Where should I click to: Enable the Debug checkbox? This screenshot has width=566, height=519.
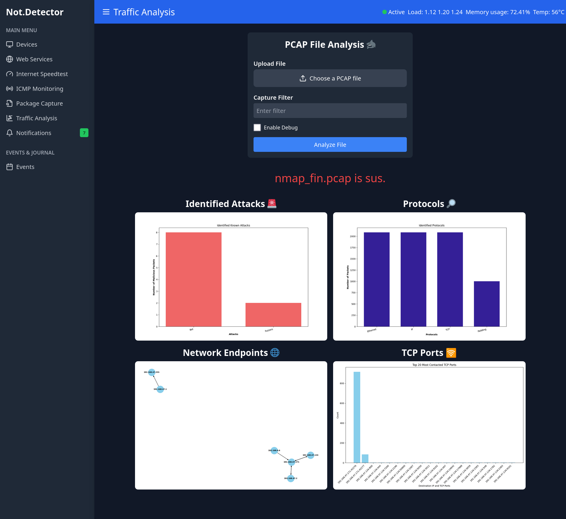pyautogui.click(x=257, y=127)
